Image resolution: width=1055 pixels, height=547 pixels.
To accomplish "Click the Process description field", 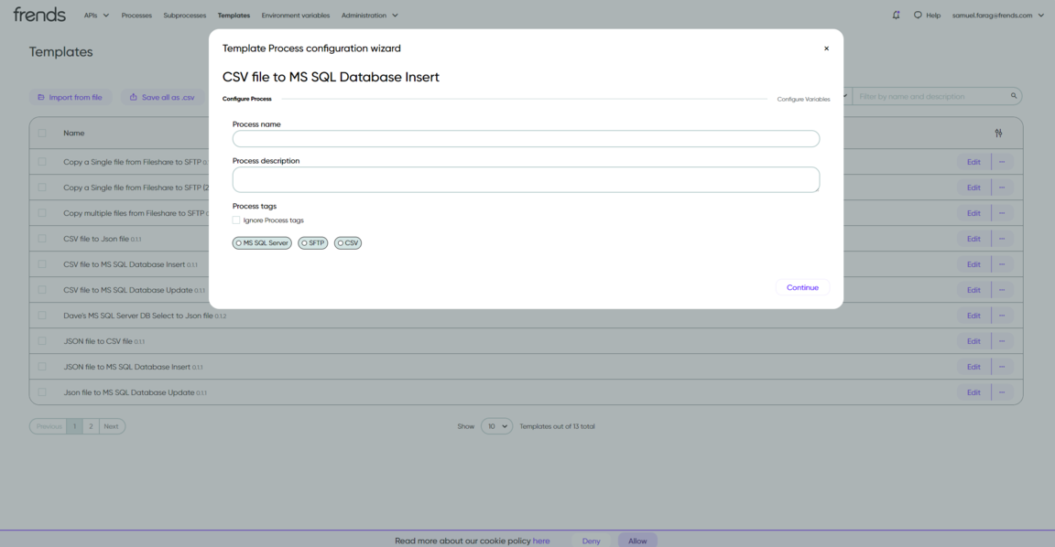I will click(x=527, y=179).
